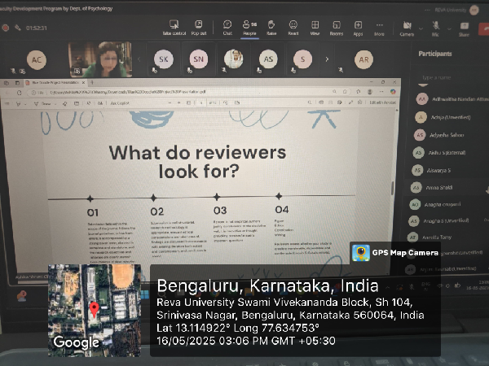Click Edit with Acrobat button

coord(382,102)
